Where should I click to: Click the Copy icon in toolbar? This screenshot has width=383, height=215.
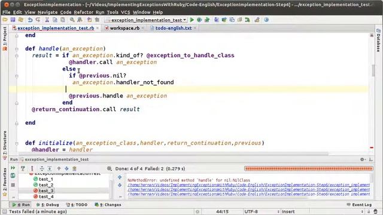pos(55,20)
